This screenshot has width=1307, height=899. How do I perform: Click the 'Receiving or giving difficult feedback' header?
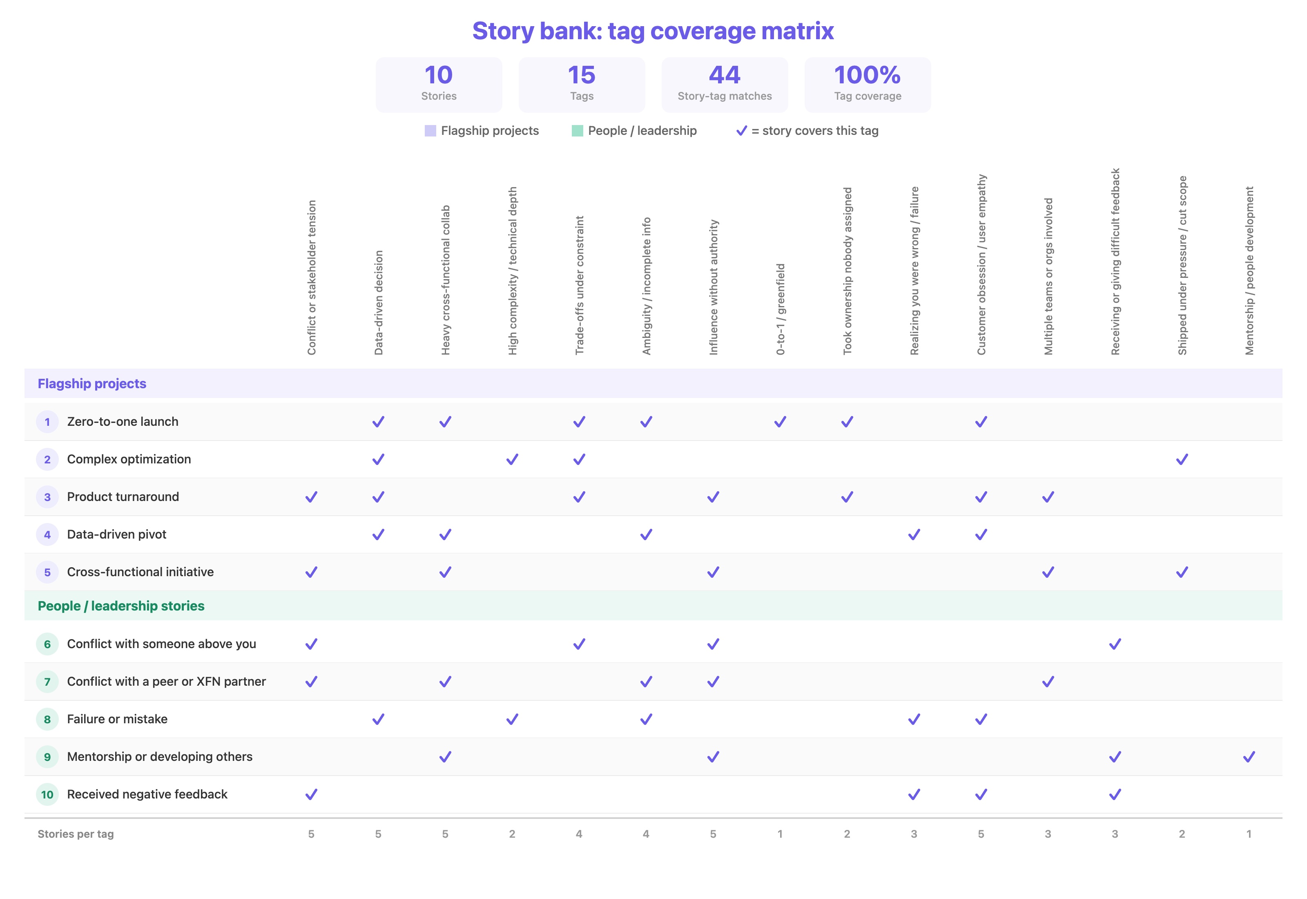click(1115, 262)
